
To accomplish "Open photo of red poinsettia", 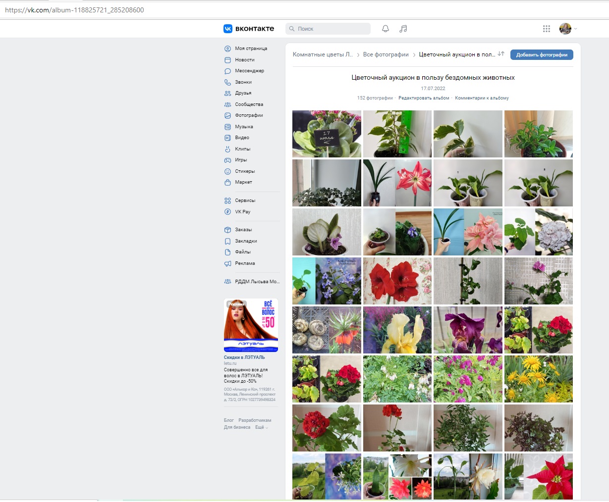I will pos(539,477).
